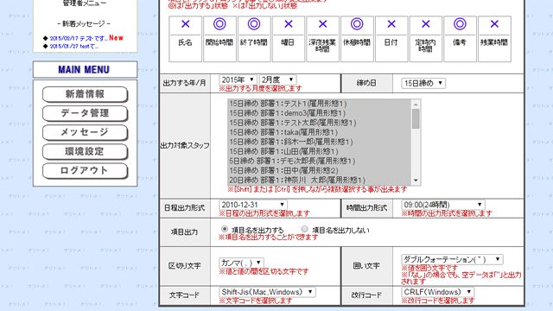Toggle the 終了時間 double-circle icon
The width and height of the screenshot is (553, 311).
pos(254,24)
